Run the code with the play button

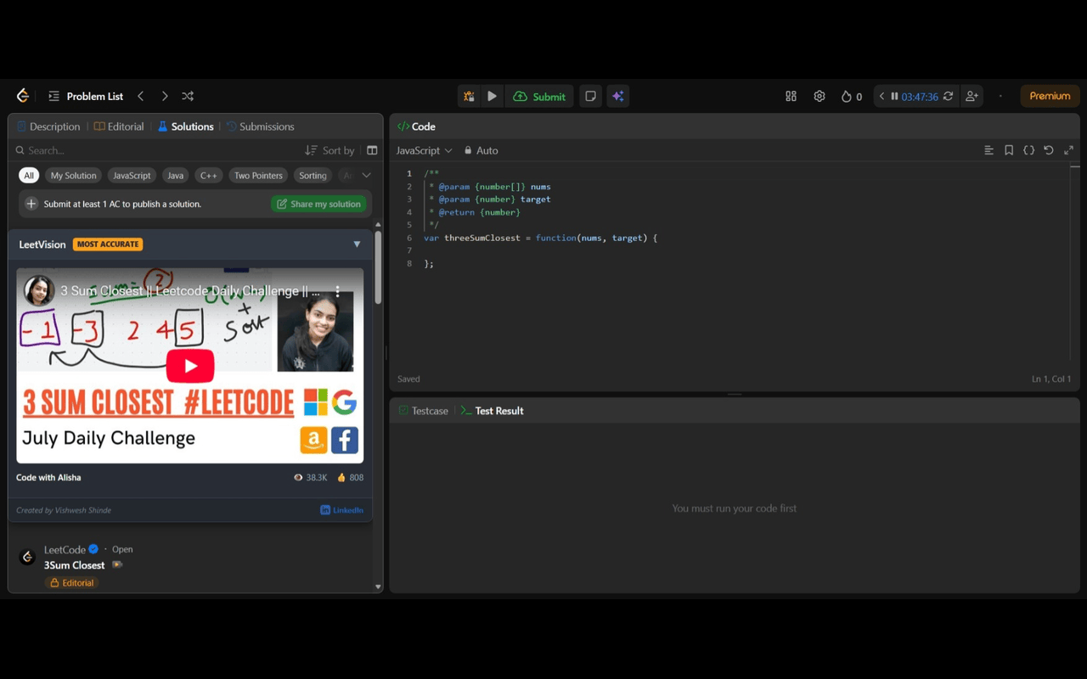click(x=492, y=96)
